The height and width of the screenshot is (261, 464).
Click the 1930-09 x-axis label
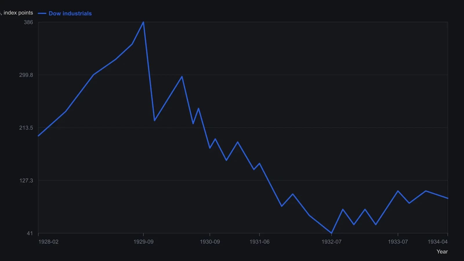[210, 242]
